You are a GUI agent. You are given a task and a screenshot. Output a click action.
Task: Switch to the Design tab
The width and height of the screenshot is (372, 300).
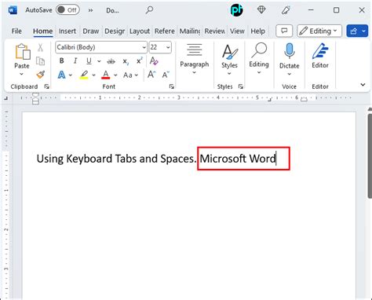click(115, 31)
